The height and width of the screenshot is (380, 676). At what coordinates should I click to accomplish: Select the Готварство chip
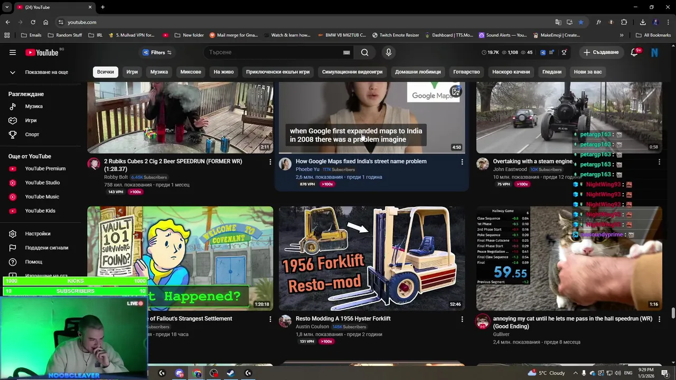pos(466,72)
